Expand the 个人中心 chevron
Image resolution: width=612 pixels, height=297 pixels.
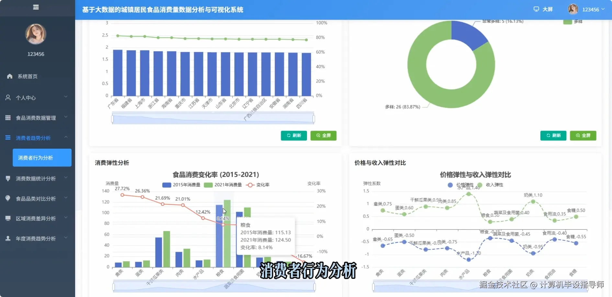pos(66,97)
